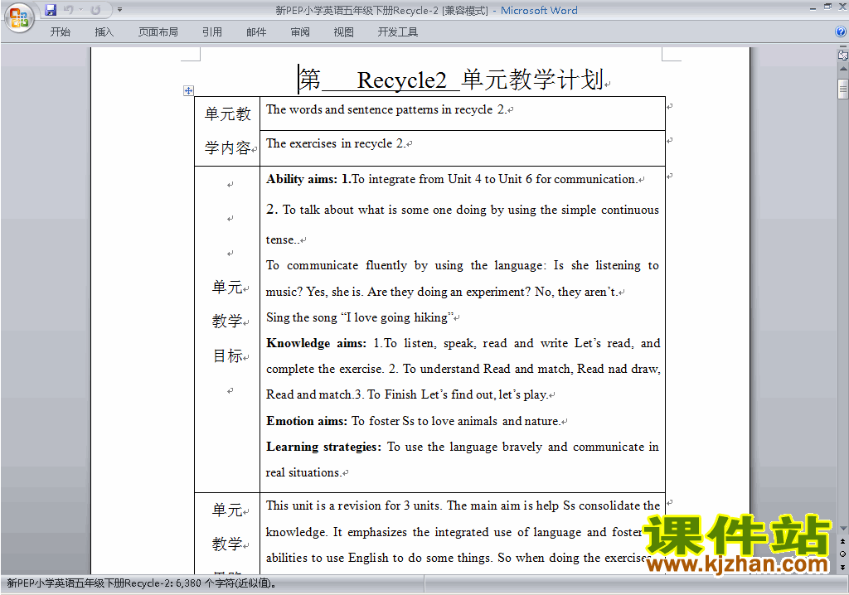This screenshot has height=595, width=849.
Task: Click 'knowledge. It emphasizes' line
Action: pos(454,532)
